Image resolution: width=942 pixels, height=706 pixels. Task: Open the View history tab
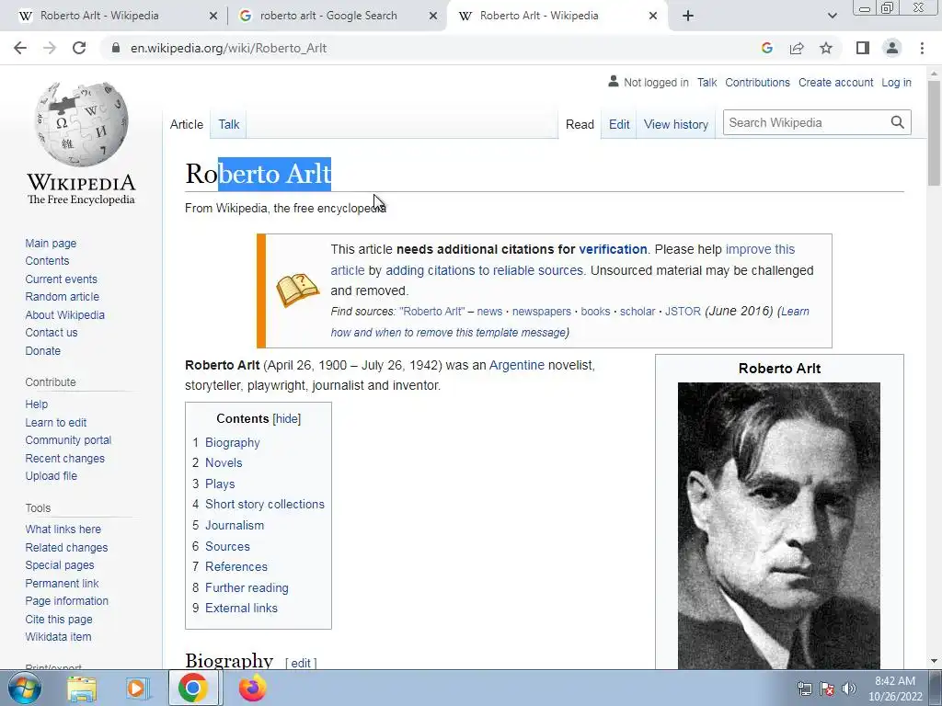coord(676,124)
